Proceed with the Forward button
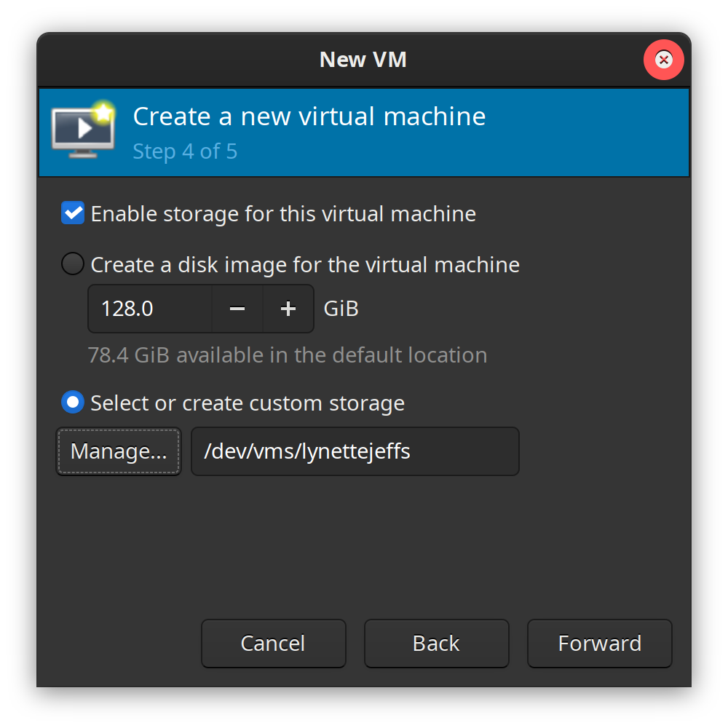The width and height of the screenshot is (728, 728). tap(599, 644)
